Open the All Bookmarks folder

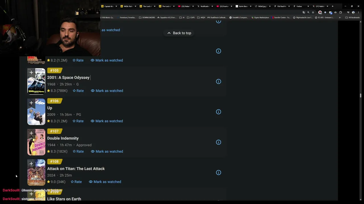352,18
